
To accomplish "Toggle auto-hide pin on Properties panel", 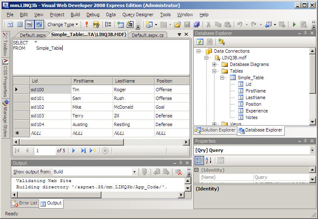I will pos(306,141).
